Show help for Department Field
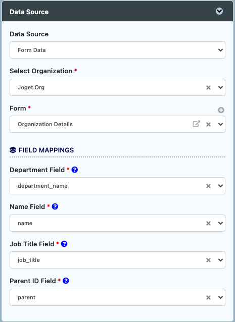 tap(75, 170)
